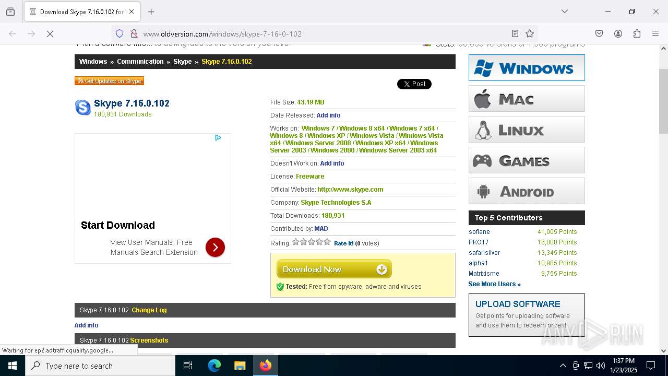
Task: Click the page vertical scrollbar thumb
Action: [x=663, y=101]
